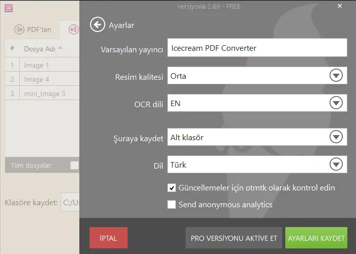Toggle the Tüm dosyalar checkbox
The width and height of the screenshot is (356, 254).
click(x=74, y=165)
